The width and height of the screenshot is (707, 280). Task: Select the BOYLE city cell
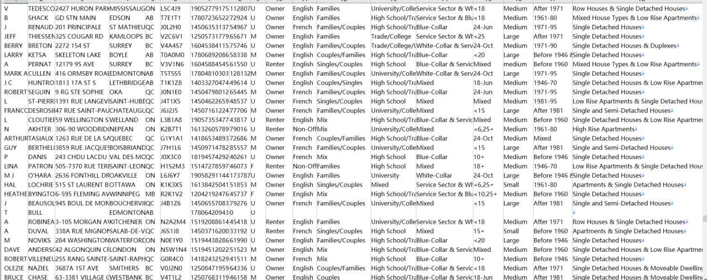tap(126, 55)
